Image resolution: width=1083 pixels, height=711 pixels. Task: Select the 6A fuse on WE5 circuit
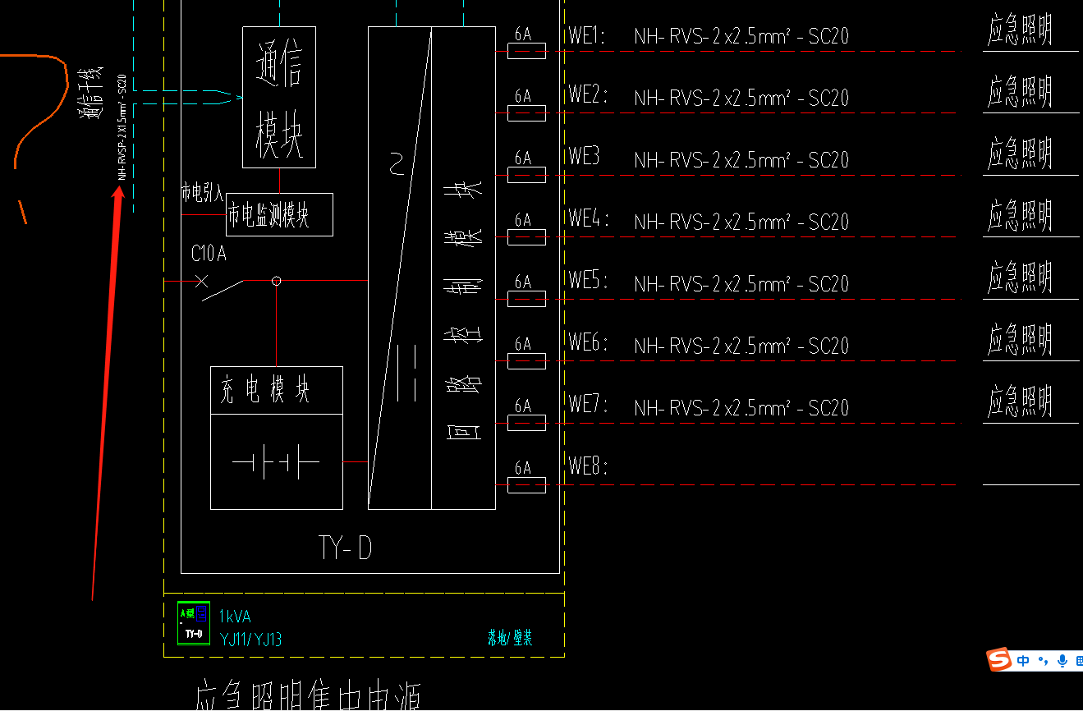526,299
